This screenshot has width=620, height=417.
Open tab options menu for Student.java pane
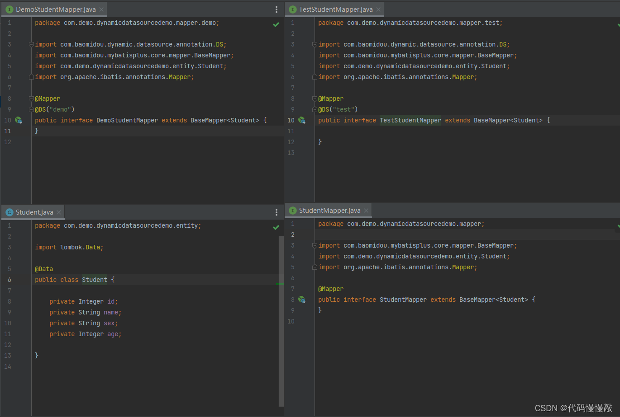click(277, 212)
